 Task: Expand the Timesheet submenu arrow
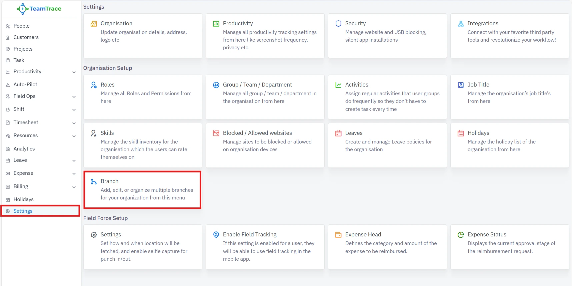tap(74, 123)
